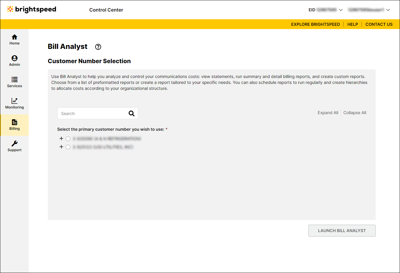Click the Control Center header title

(x=106, y=10)
